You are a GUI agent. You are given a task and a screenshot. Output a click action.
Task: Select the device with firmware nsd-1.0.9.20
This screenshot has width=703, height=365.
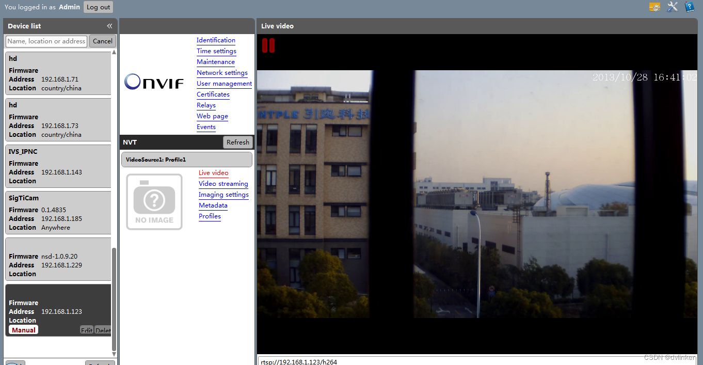(x=58, y=259)
